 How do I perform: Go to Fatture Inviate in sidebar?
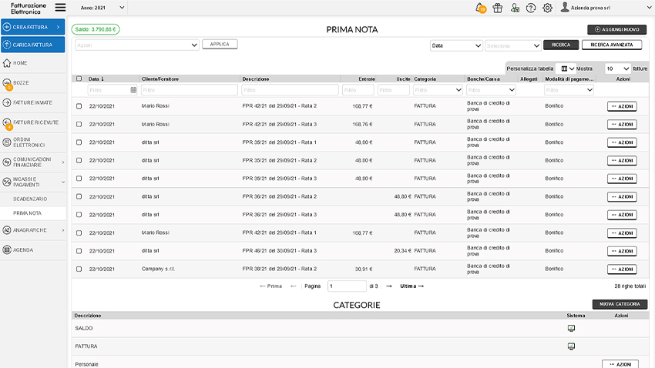[32, 102]
